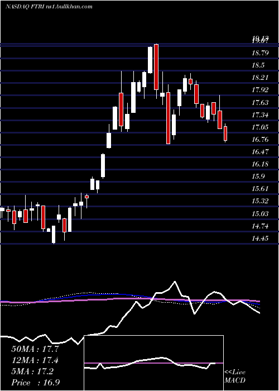Click the 15.32 price axis label
The height and width of the screenshot is (391, 279).
(261, 201)
